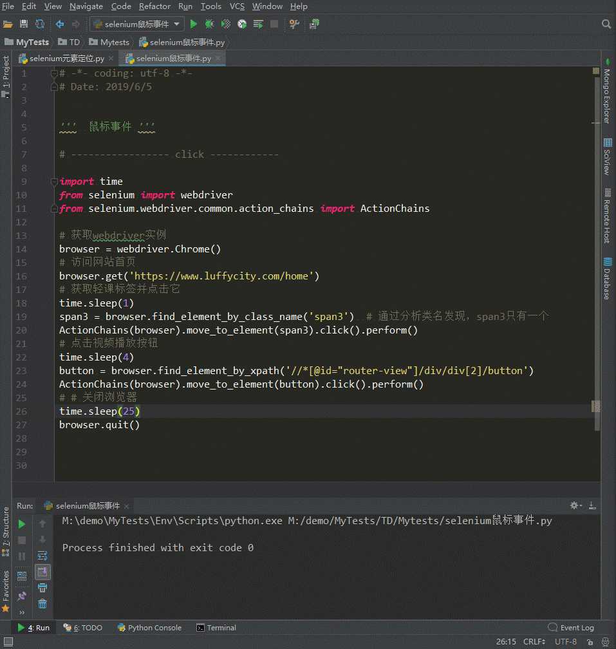
Task: Click the Stop square in Run panel sidebar
Action: (22, 540)
